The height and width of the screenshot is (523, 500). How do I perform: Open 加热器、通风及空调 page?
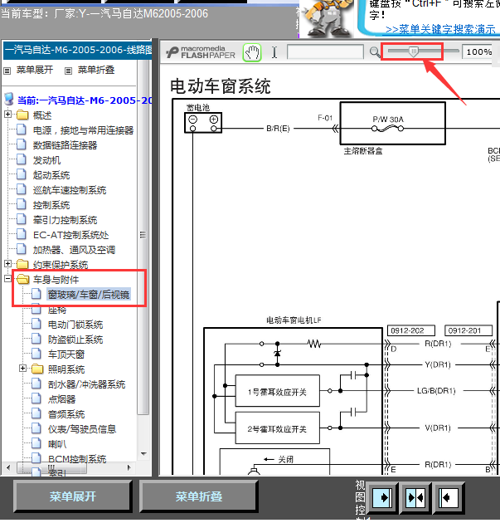[x=74, y=250]
